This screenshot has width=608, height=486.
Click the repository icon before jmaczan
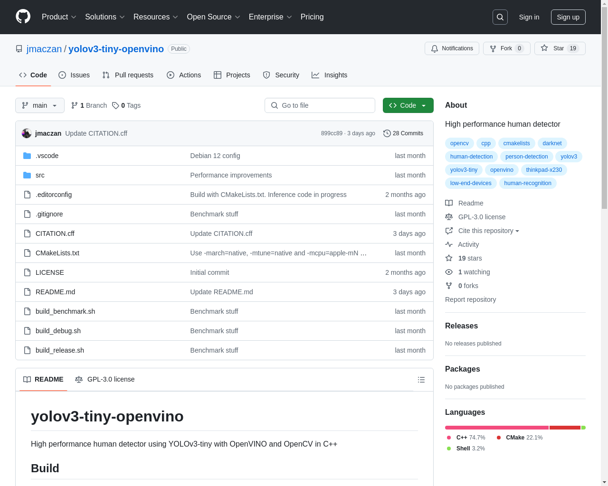[x=19, y=49]
